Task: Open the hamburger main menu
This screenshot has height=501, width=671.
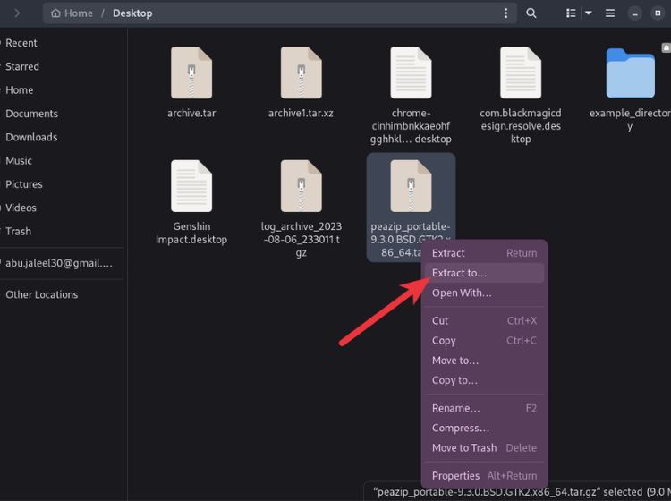Action: [610, 13]
